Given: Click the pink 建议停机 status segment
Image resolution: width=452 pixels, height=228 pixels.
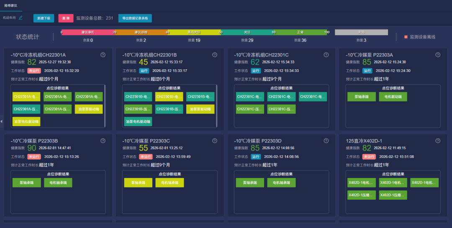Looking at the screenshot, I should click(x=88, y=32).
